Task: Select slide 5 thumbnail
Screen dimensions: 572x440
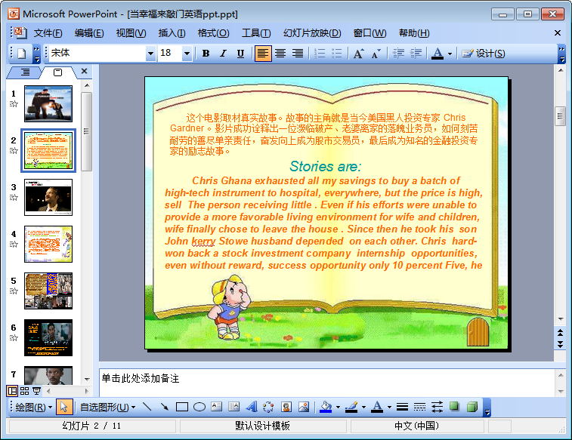Action: (x=48, y=291)
